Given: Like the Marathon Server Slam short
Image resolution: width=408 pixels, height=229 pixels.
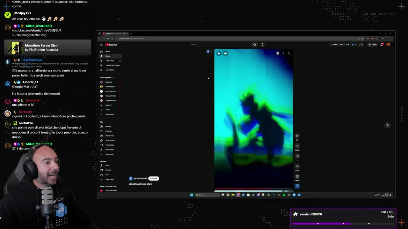Looking at the screenshot, I should click(x=297, y=136).
